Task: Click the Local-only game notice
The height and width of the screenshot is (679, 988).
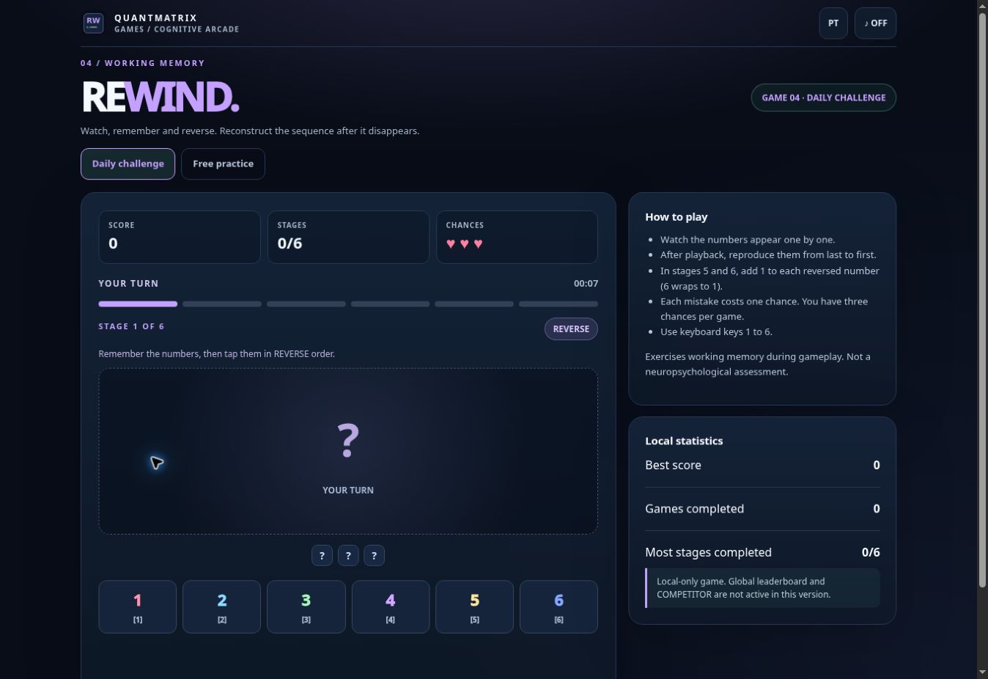Action: point(762,588)
